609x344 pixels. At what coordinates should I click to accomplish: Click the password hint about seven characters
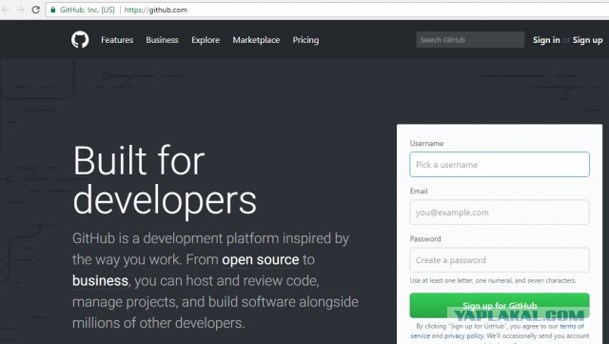point(493,280)
